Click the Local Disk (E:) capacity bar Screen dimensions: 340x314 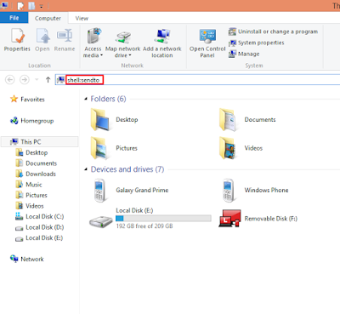tap(163, 218)
